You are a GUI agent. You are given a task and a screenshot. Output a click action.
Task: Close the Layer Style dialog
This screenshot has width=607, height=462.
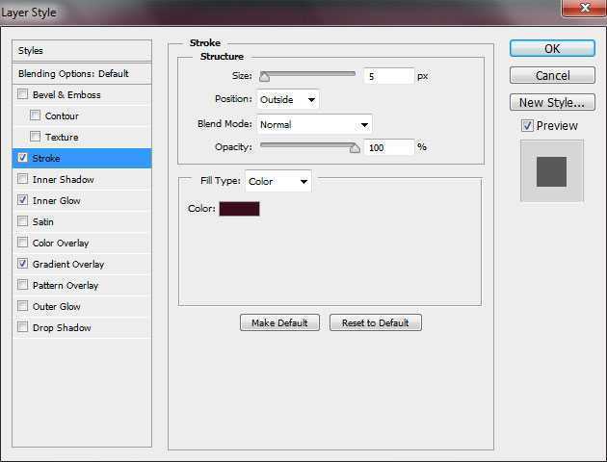[585, 8]
